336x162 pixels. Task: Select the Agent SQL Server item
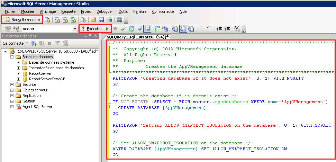[x=37, y=107]
